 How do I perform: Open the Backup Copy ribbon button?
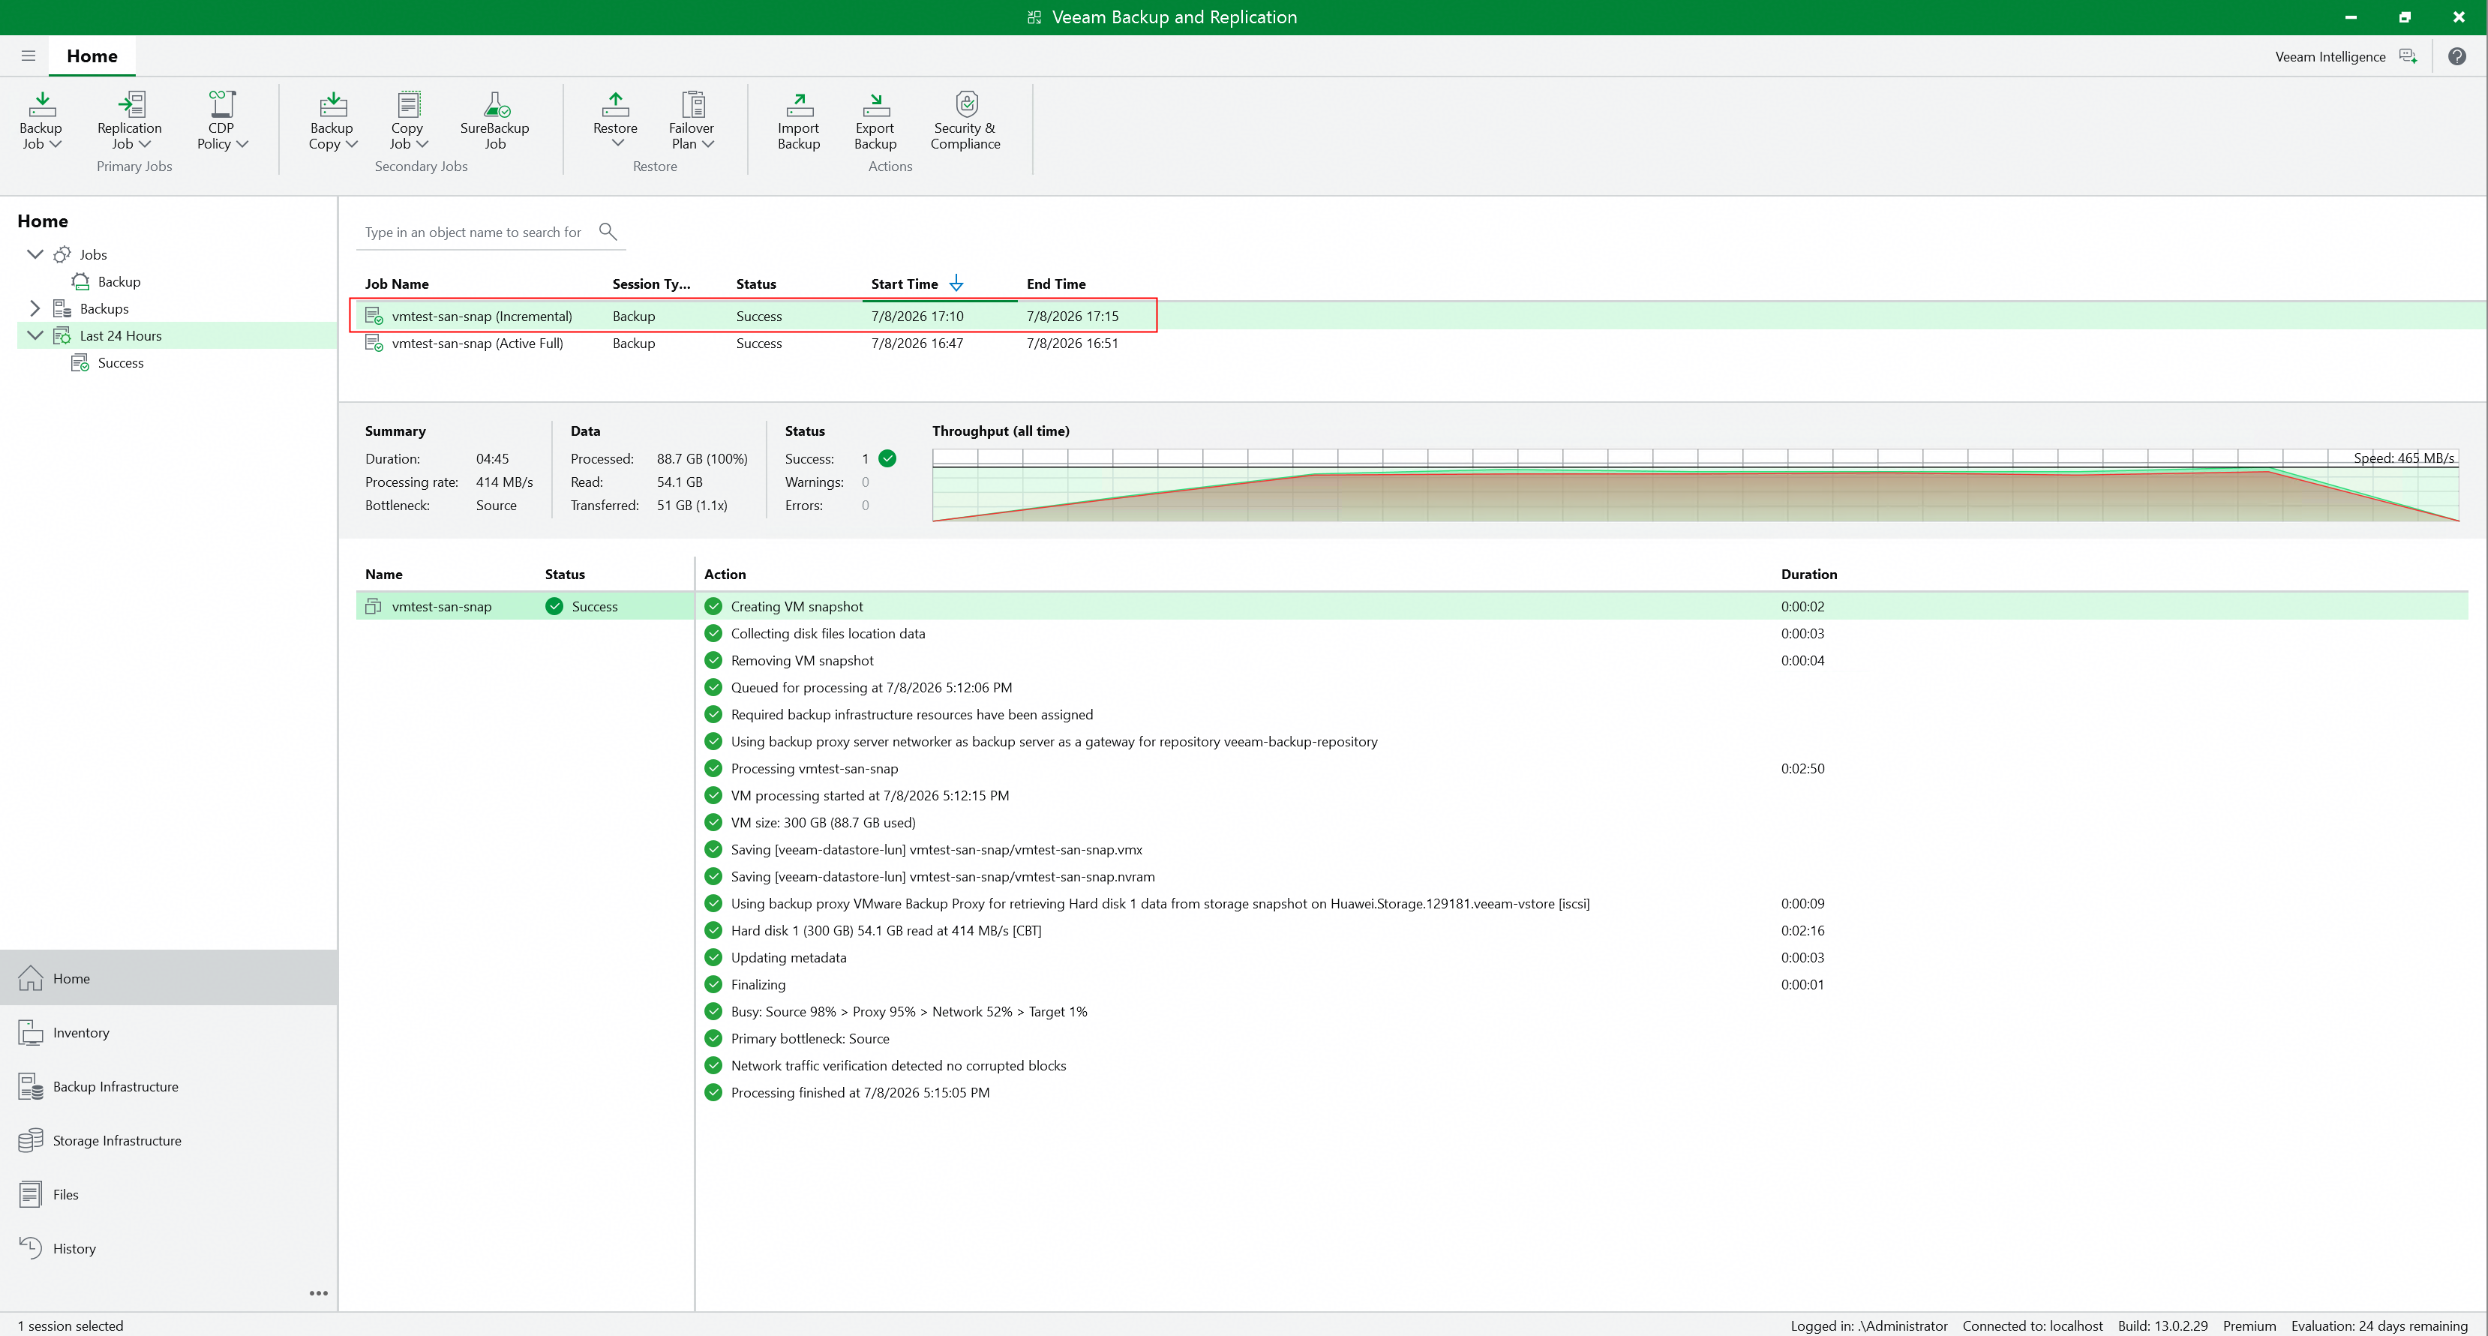[332, 121]
